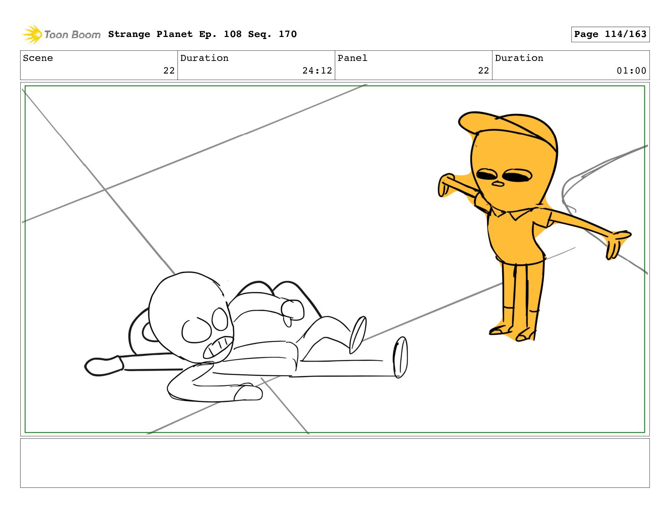The height and width of the screenshot is (518, 671).
Task: Select the panel number value 22
Action: pos(484,71)
